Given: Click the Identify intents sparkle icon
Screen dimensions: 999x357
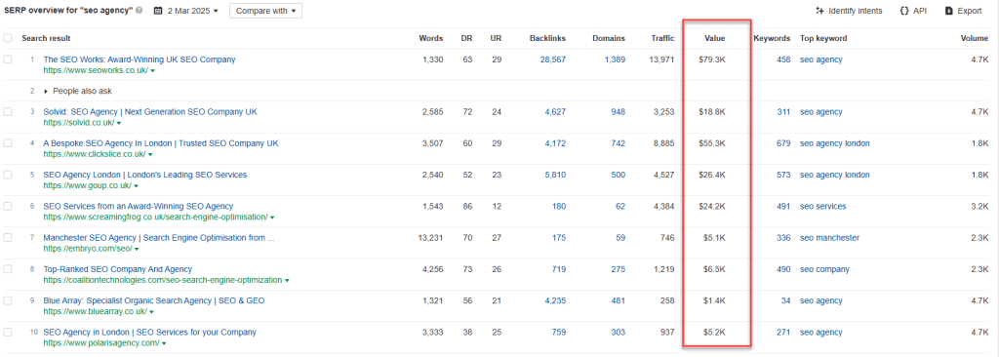Looking at the screenshot, I should tap(819, 11).
